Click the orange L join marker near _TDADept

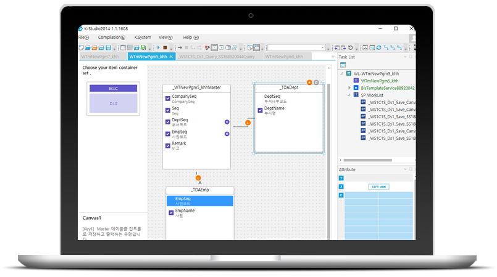tap(248, 123)
